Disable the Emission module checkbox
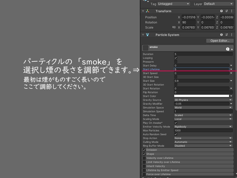 [144, 150]
